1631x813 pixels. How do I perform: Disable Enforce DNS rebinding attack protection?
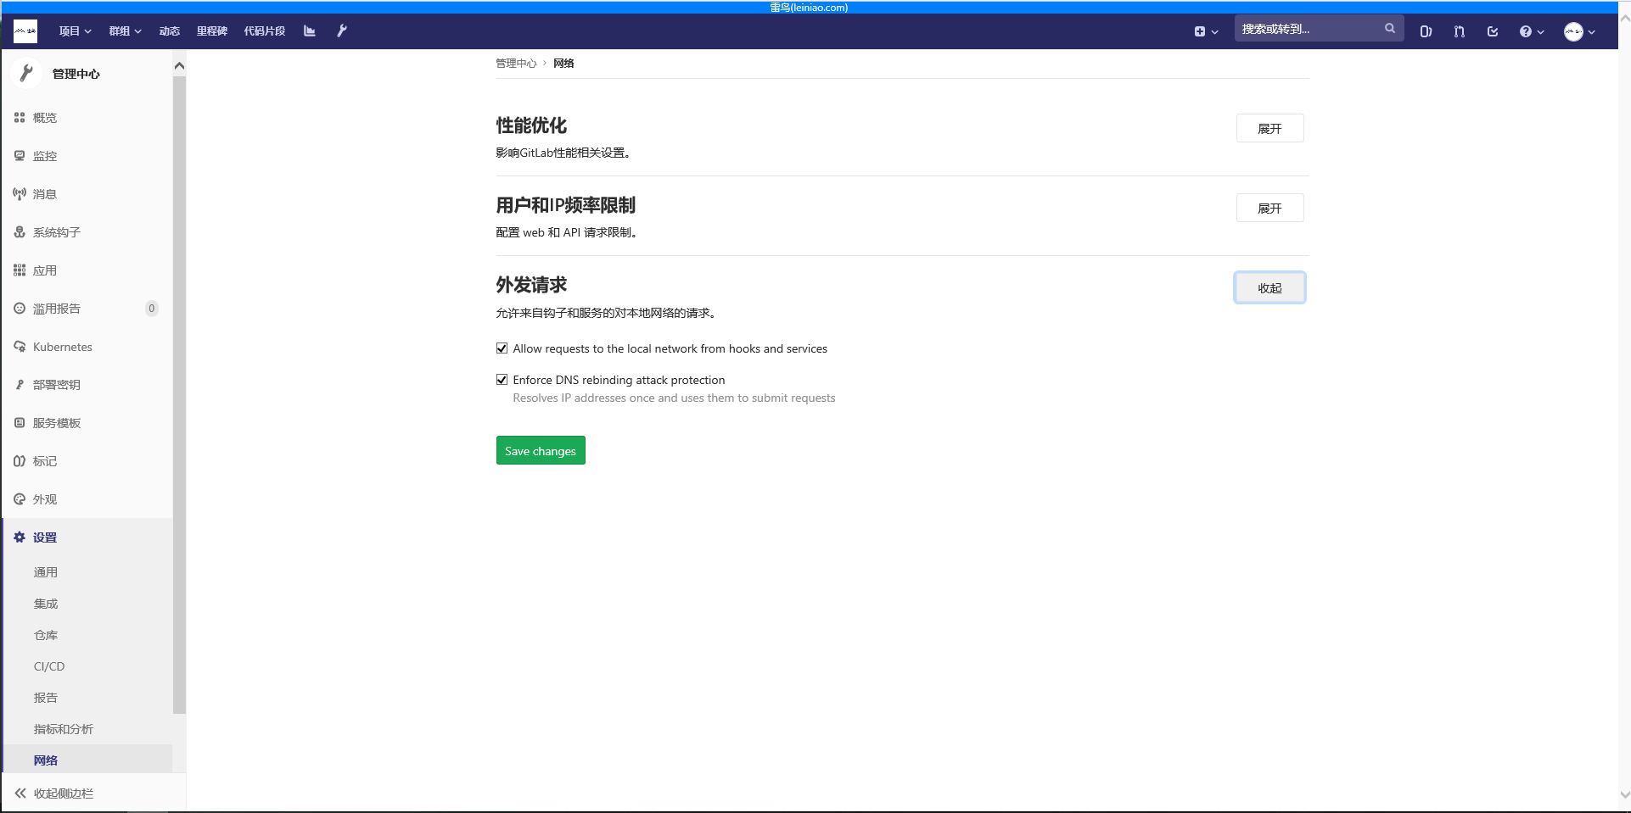(502, 379)
